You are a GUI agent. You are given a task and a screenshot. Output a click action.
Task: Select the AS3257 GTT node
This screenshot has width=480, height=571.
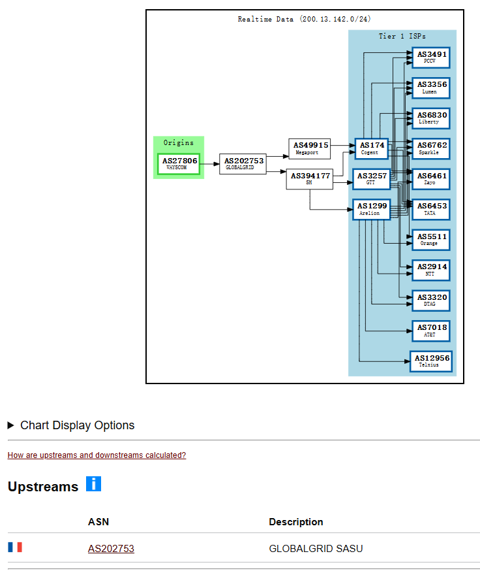371,179
